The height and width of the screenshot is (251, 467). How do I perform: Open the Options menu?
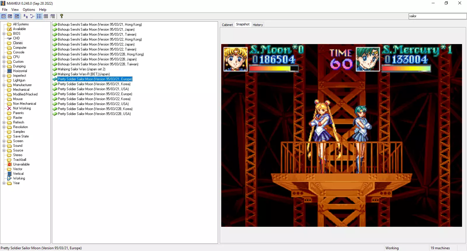coord(29,10)
